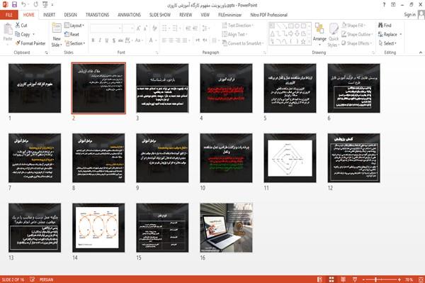Apply Bold formatting
This screenshot has width=425, height=283.
(x=93, y=40)
